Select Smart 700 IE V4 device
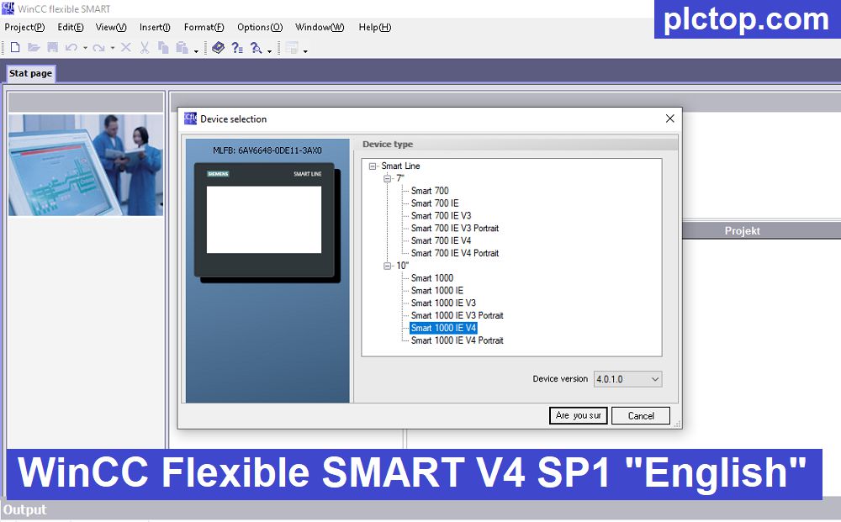This screenshot has height=522, width=841. (441, 240)
